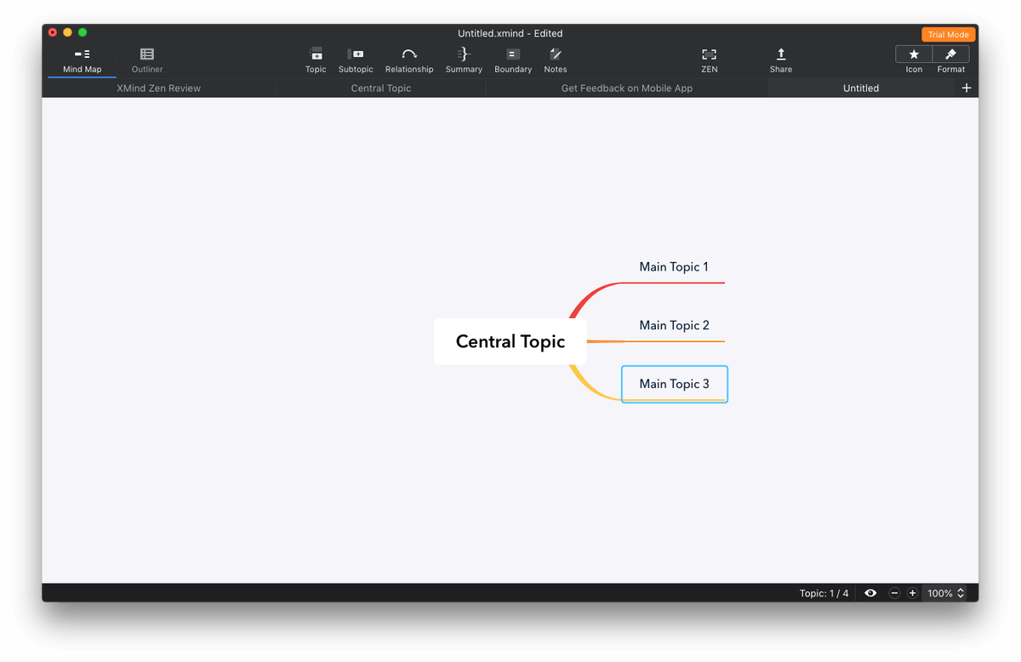This screenshot has width=1021, height=662.
Task: Click the Topic: 1 / 4 status text
Action: pos(824,593)
